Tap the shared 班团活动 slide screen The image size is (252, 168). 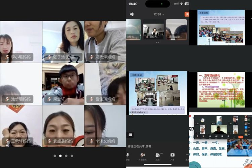tap(158, 93)
